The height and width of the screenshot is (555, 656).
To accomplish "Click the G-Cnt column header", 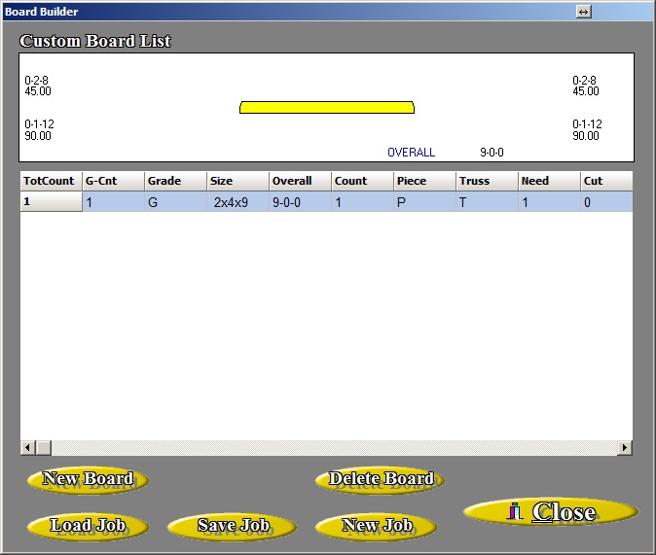I will [x=113, y=181].
